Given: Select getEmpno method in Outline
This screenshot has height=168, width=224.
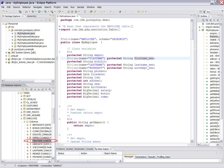Looking at the screenshot, I should pyautogui.click(x=215, y=78).
